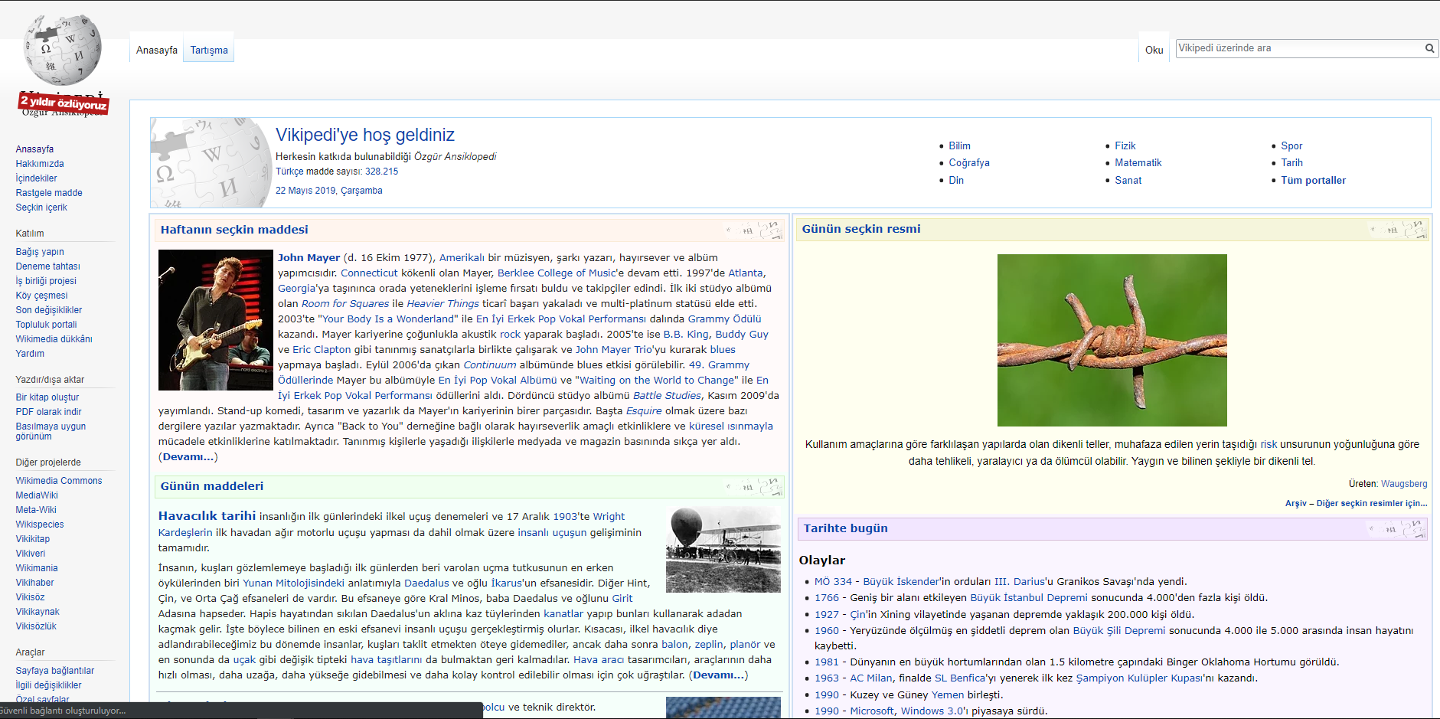Open the Matematik portal
1440x719 pixels.
[1138, 162]
